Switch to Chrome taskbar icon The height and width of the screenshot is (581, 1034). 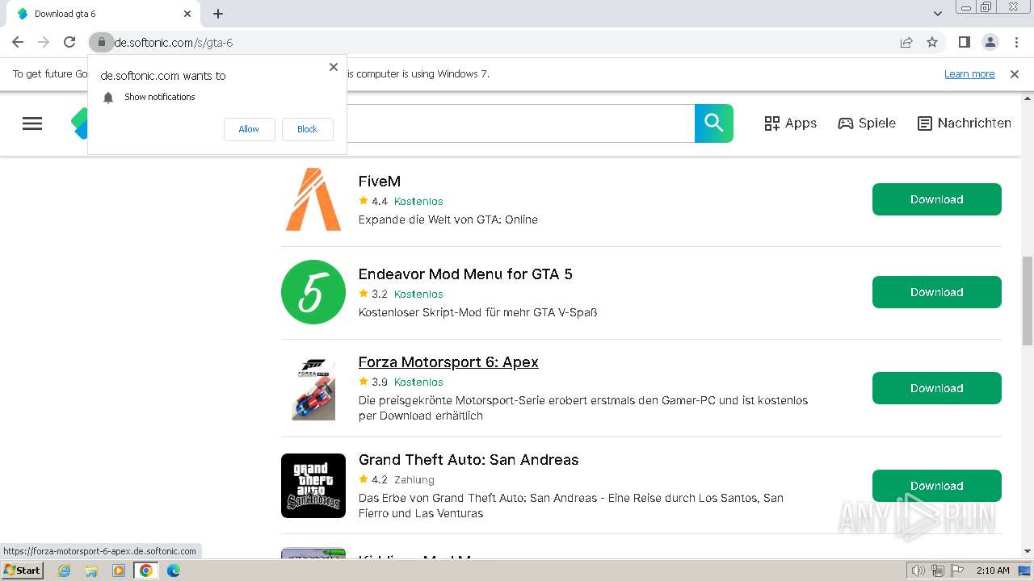click(x=146, y=571)
